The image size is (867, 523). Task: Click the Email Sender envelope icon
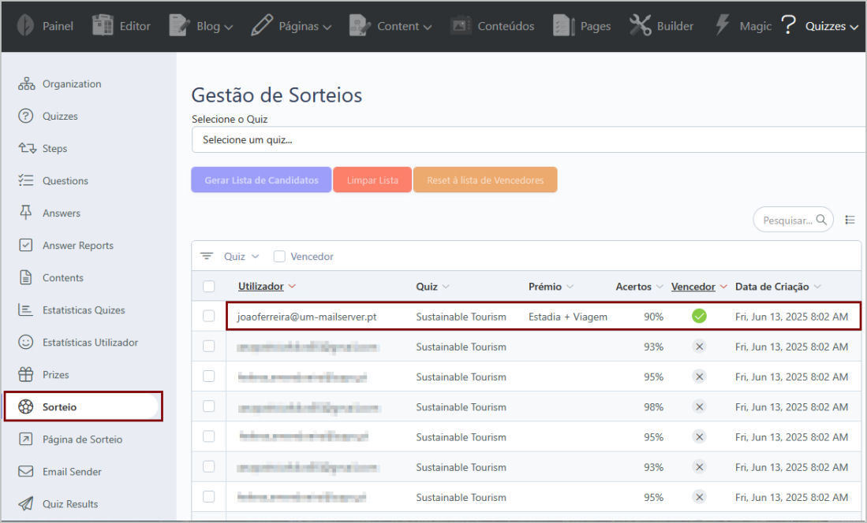(x=26, y=471)
